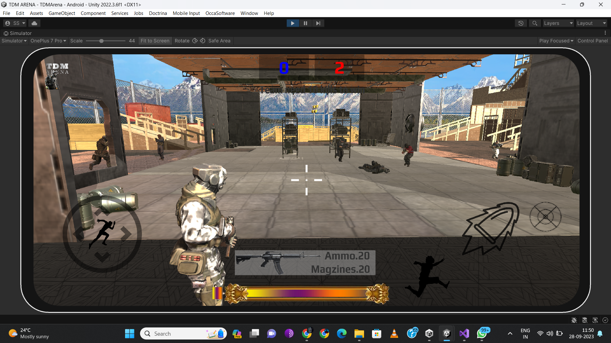Pause the running game
The width and height of the screenshot is (611, 343).
pos(305,23)
